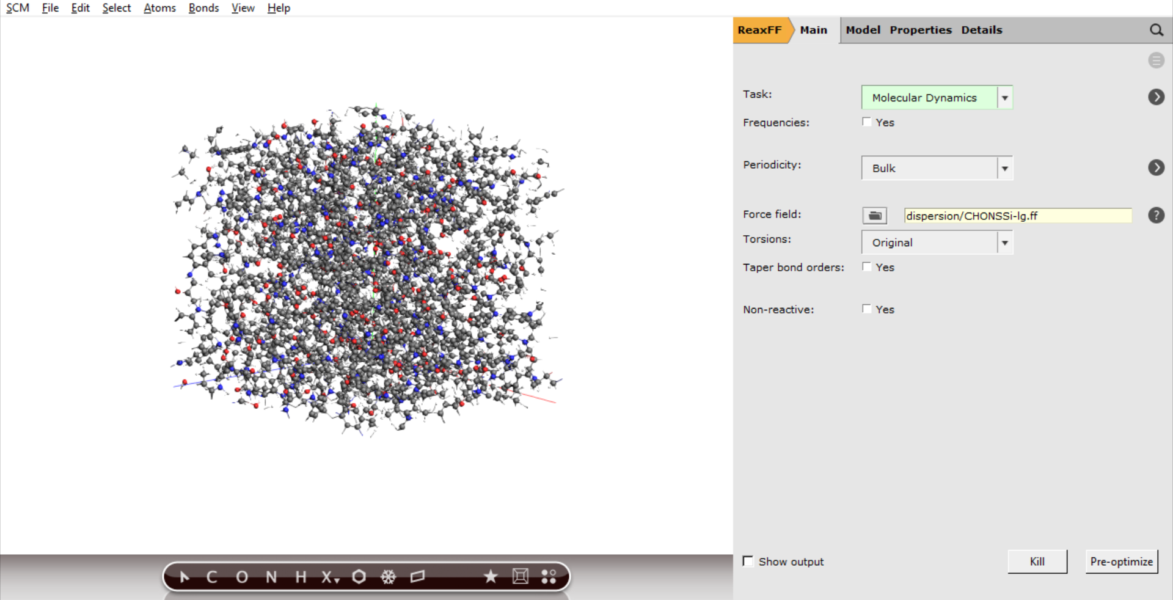Open the Atoms menu
The image size is (1173, 600).
(159, 8)
